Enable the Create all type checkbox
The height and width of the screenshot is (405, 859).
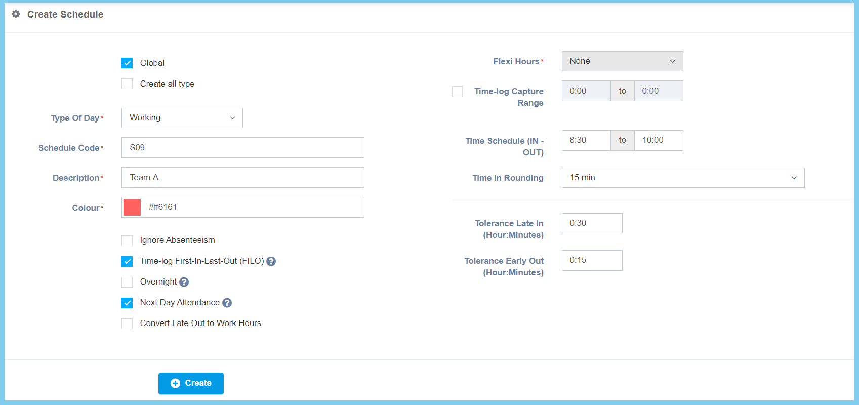pyautogui.click(x=127, y=84)
